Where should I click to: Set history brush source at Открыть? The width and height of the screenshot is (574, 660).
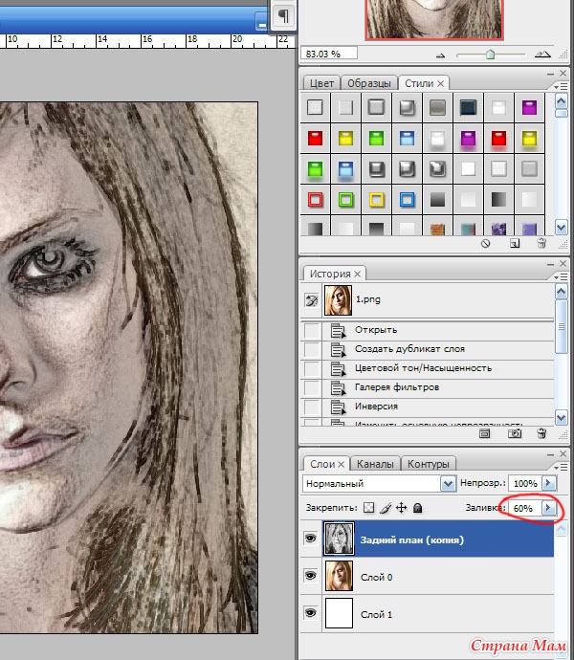312,330
